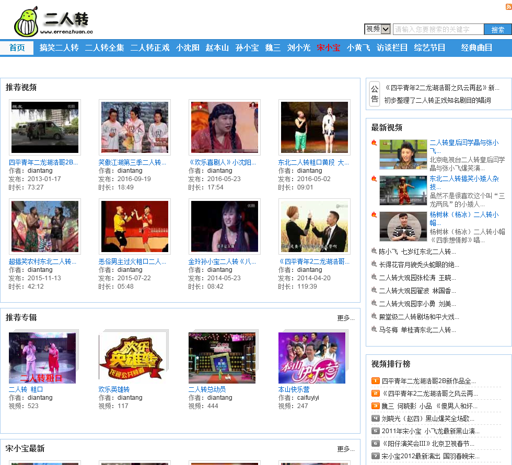Click the rank 6 badge icon
This screenshot has width=512, height=465.
[x=376, y=444]
